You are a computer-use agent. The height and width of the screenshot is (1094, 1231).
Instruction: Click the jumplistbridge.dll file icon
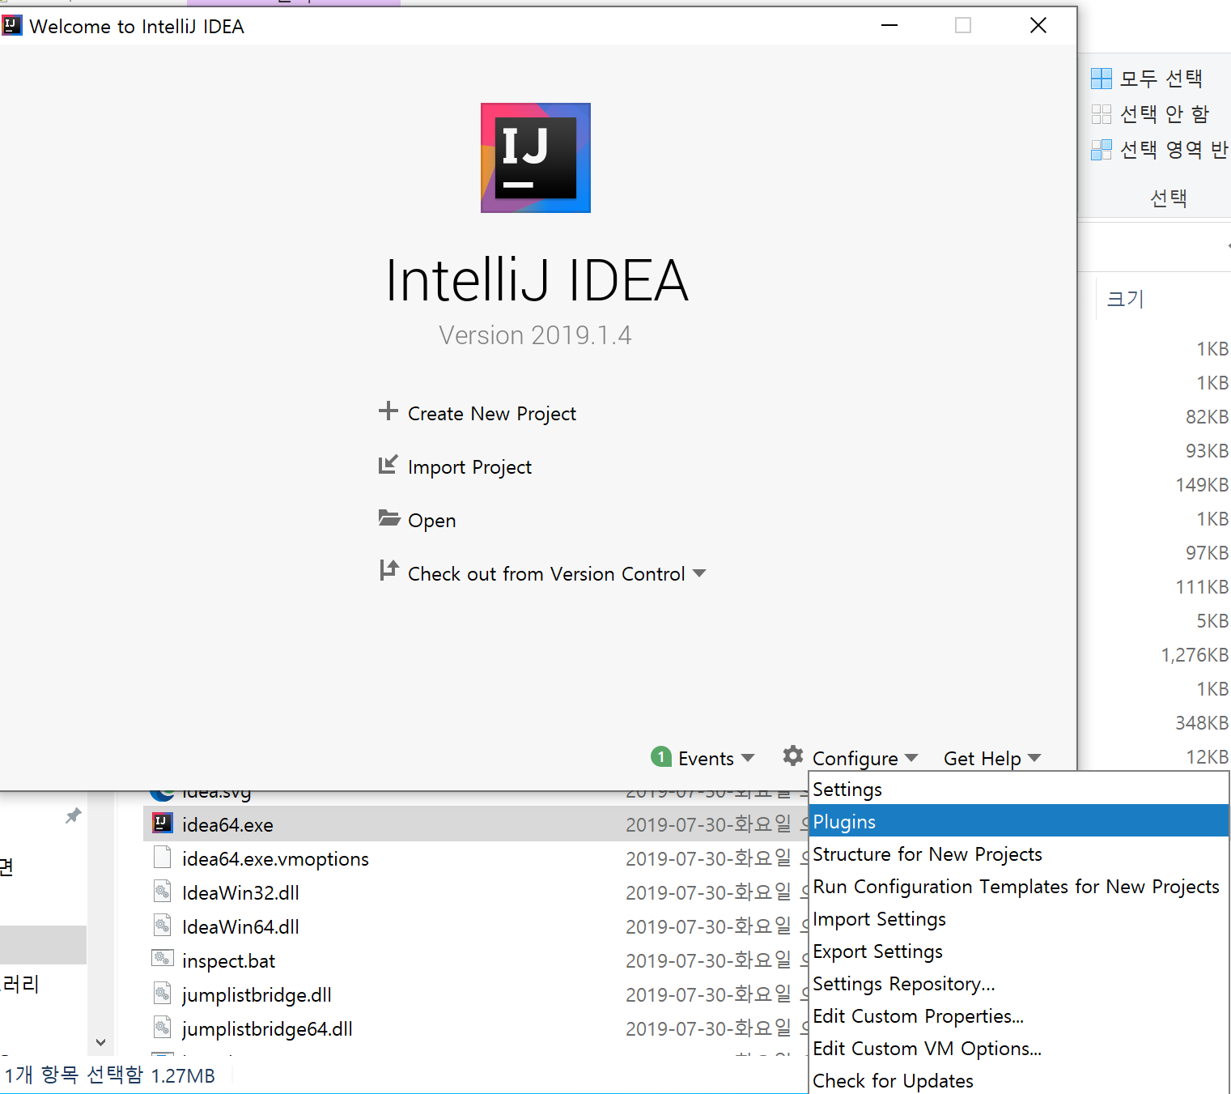tap(163, 994)
